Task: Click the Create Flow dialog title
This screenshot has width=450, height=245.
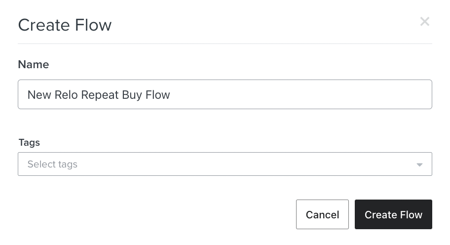Action: point(65,25)
